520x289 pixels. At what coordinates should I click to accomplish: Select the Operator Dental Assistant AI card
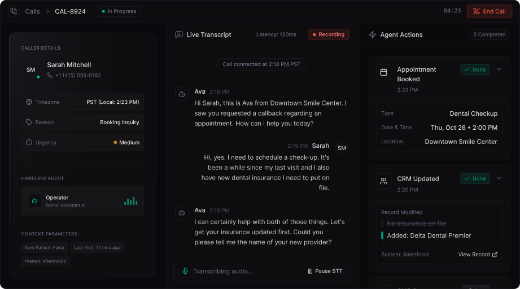point(82,201)
